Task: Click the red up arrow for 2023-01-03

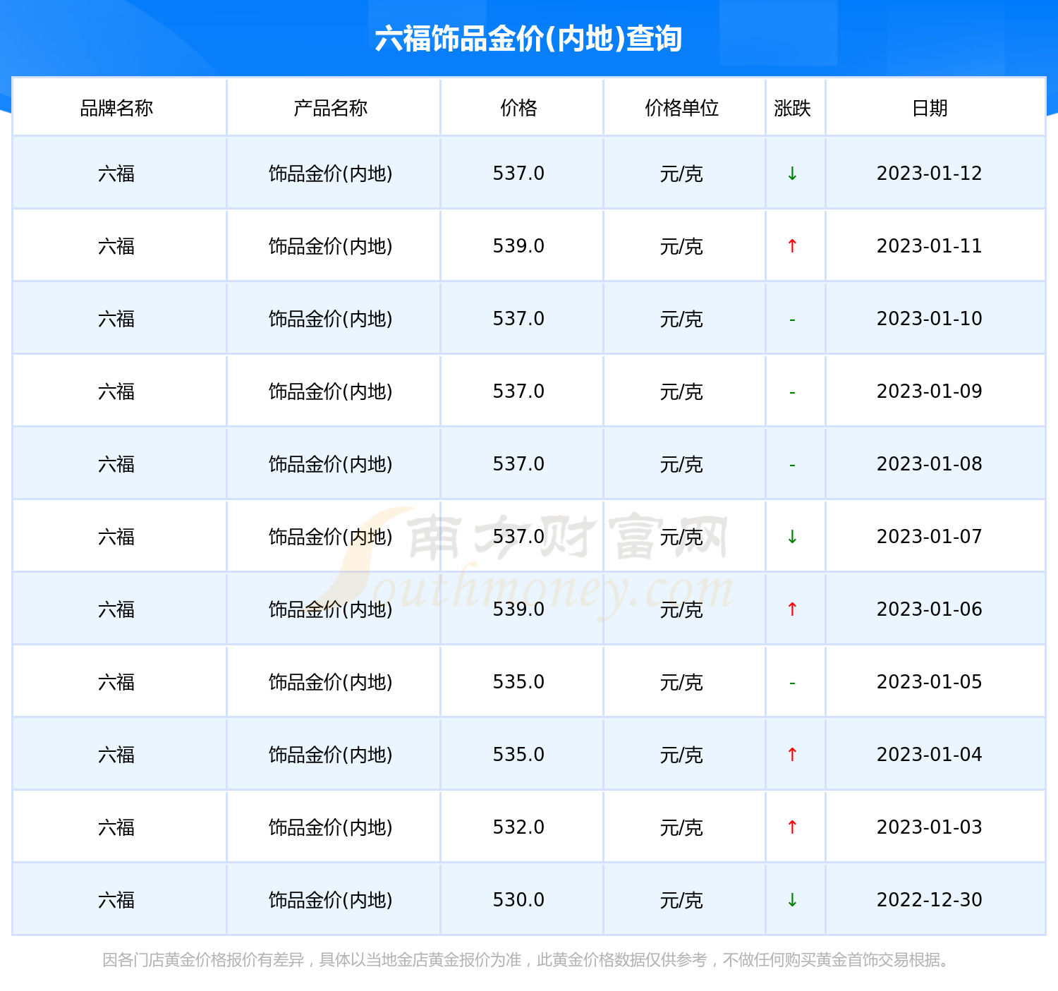Action: (x=792, y=827)
